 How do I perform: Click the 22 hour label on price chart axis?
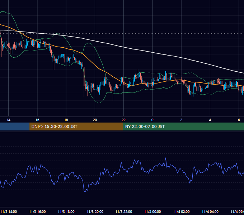click(123, 120)
